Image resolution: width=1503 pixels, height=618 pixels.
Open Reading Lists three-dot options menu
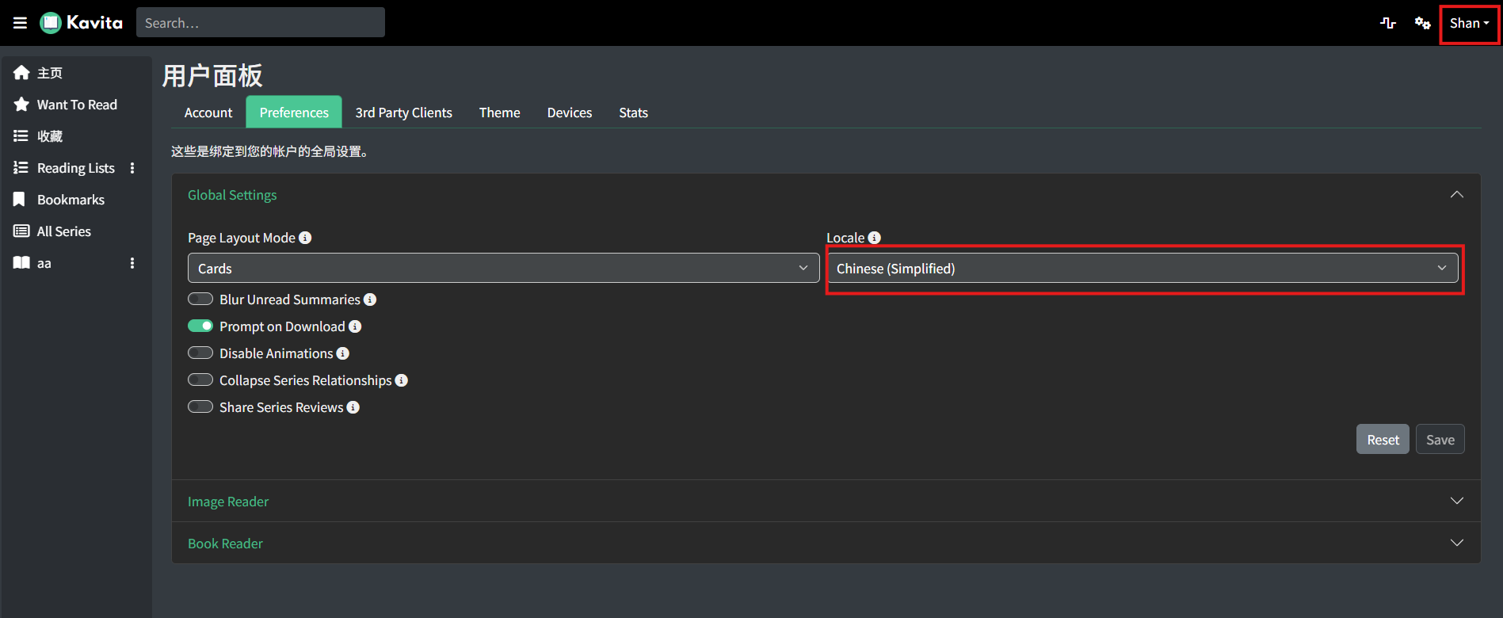click(x=132, y=168)
